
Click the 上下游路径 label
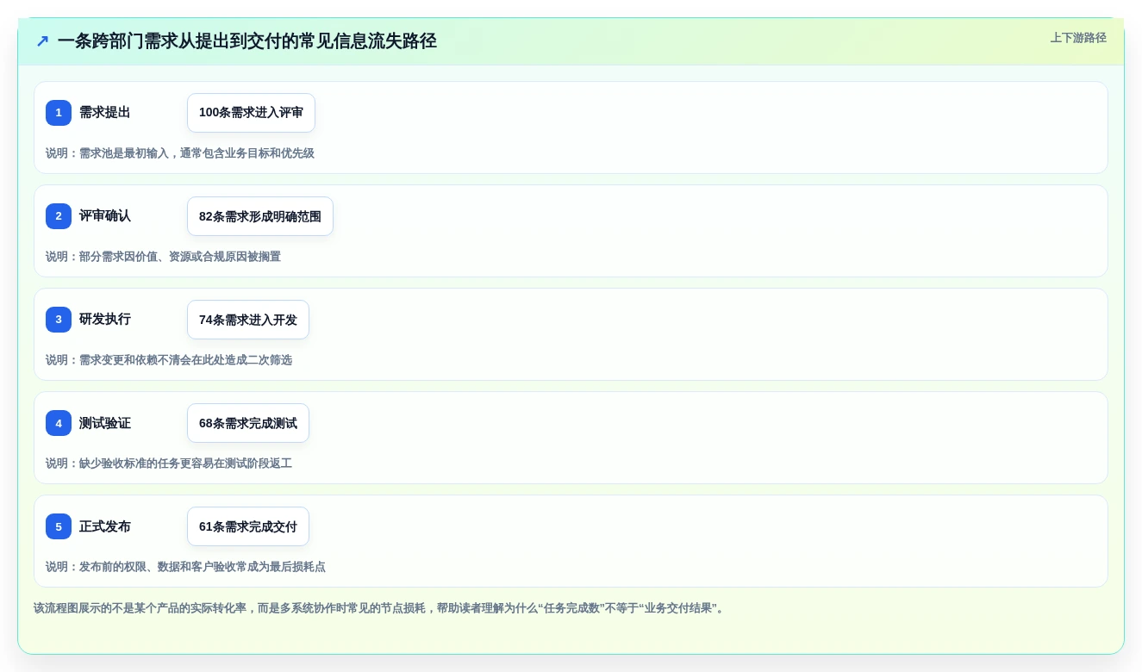(1078, 38)
